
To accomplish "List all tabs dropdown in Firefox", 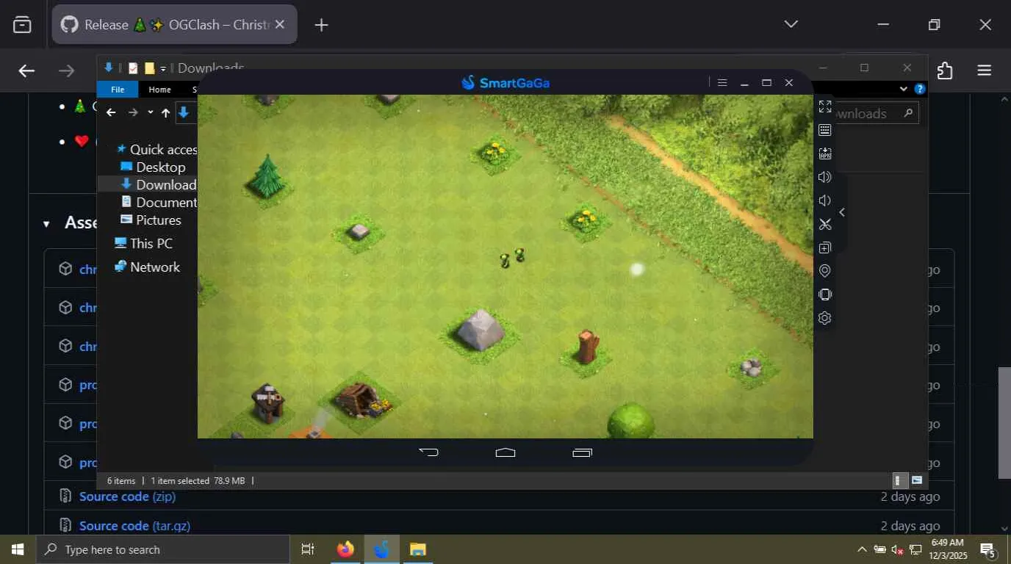I will pyautogui.click(x=791, y=24).
